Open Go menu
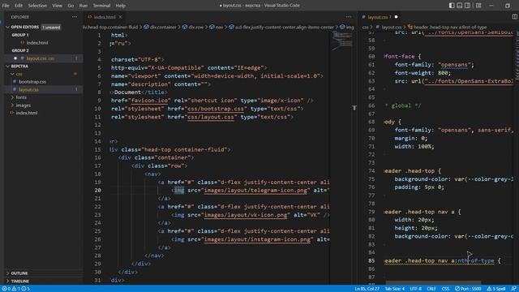The image size is (519, 292). [71, 6]
